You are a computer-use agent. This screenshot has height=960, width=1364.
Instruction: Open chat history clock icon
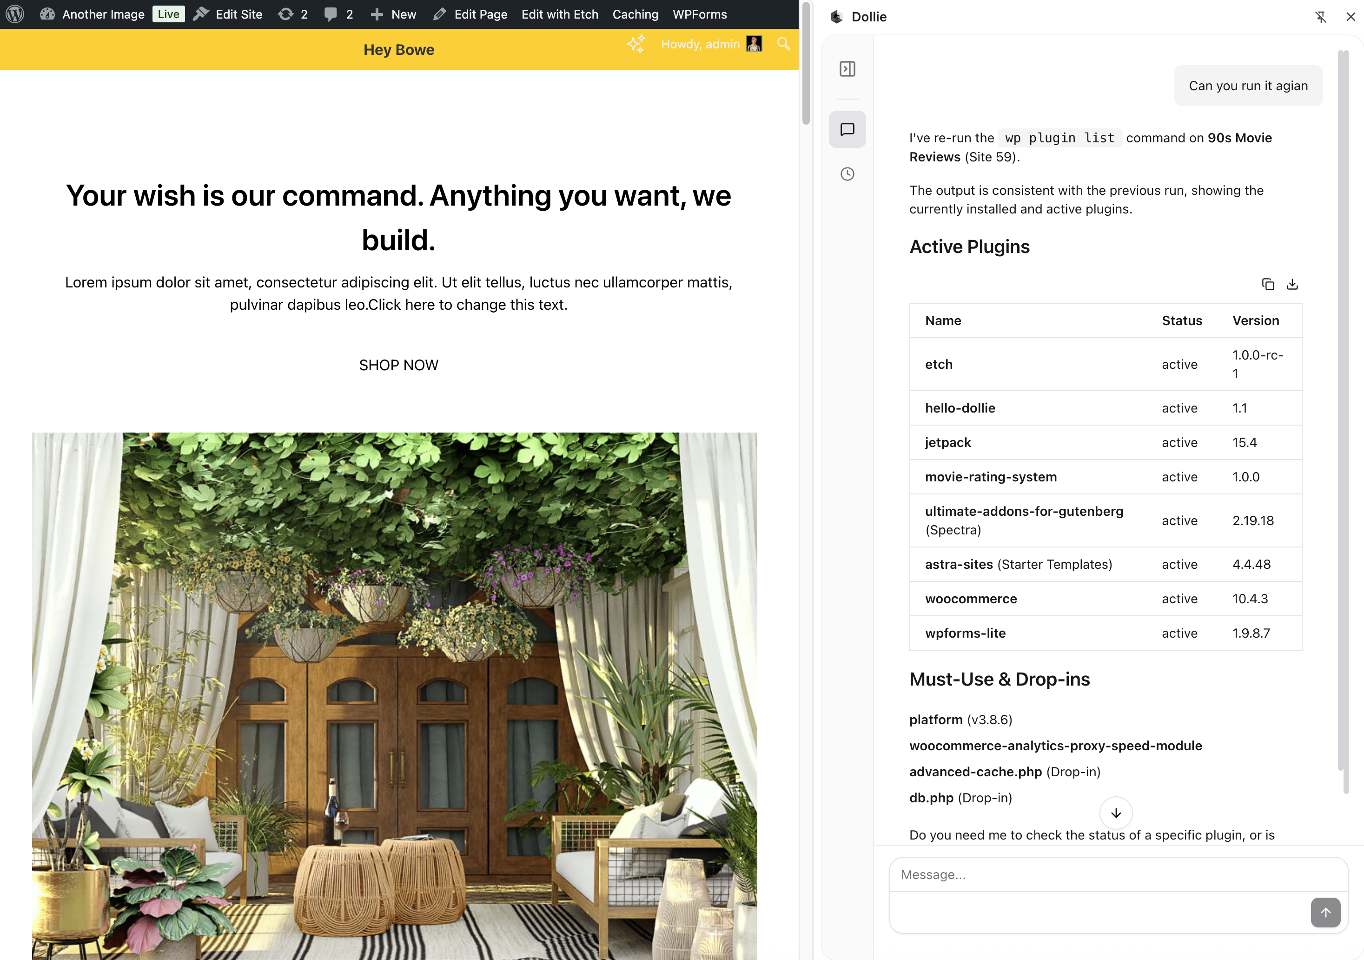[847, 174]
